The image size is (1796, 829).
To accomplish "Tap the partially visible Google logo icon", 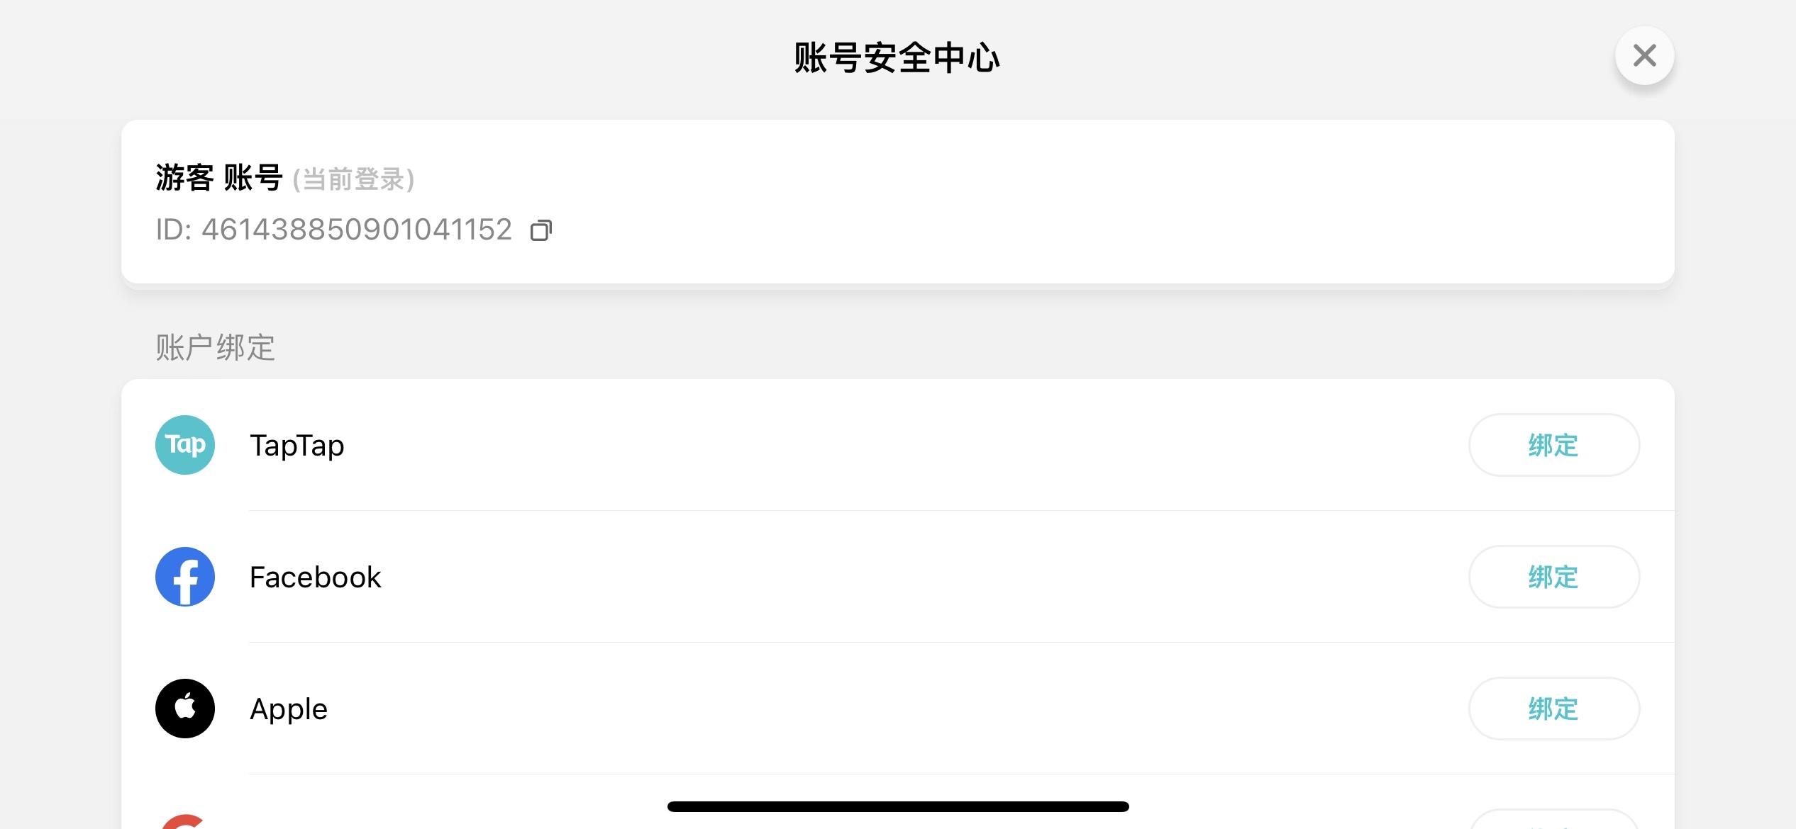I will [183, 822].
